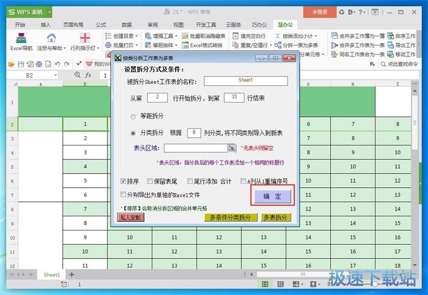Open the 页面布局 ribbon tab
The height and width of the screenshot is (295, 428).
click(73, 25)
